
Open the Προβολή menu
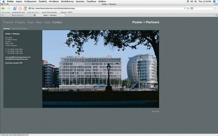43,1
